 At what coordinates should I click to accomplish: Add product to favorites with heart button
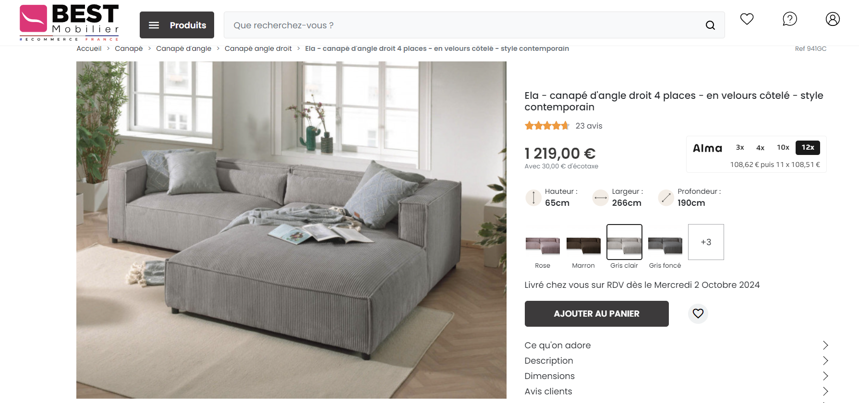(698, 314)
